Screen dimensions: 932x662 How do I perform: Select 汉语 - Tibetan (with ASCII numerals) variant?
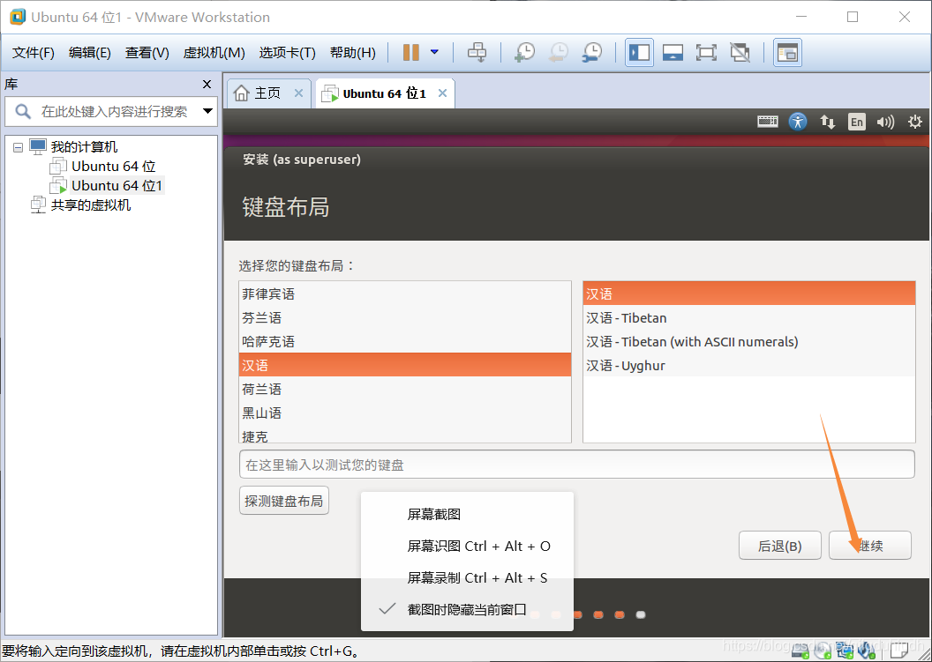(x=749, y=341)
